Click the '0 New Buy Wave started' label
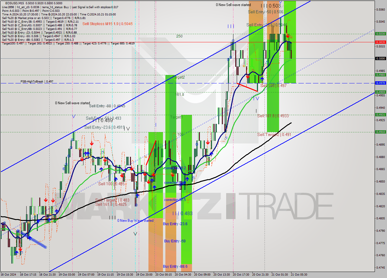 pyautogui.click(x=135, y=221)
